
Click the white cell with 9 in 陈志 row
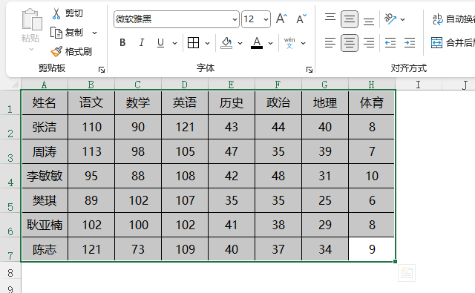[372, 249]
